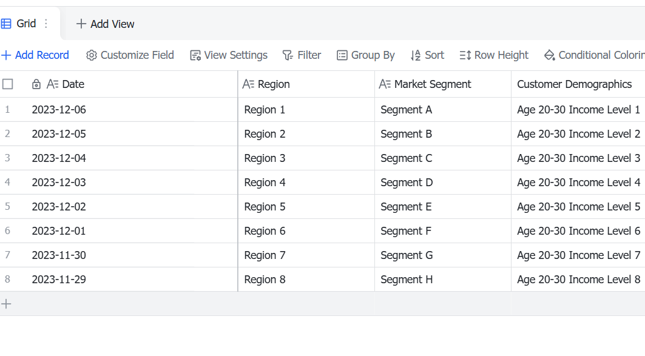Click the plus icon to add a new row
645x356 pixels.
[6, 304]
